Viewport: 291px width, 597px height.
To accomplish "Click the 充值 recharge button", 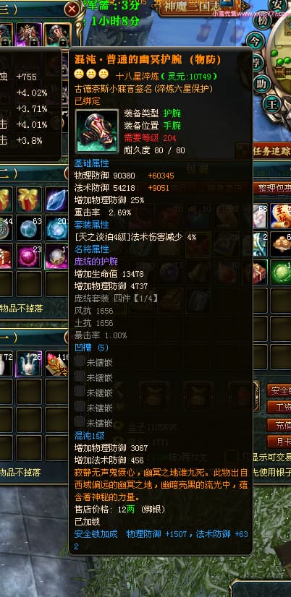I will tap(279, 424).
